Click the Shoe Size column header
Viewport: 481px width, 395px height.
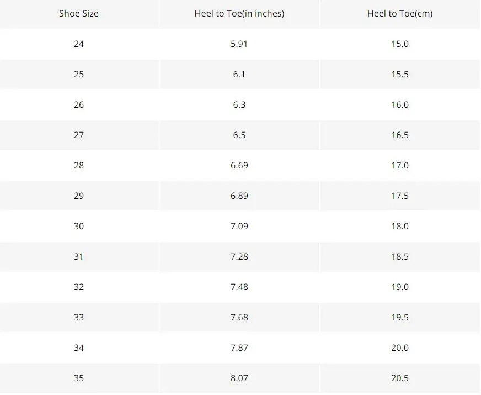tap(79, 13)
